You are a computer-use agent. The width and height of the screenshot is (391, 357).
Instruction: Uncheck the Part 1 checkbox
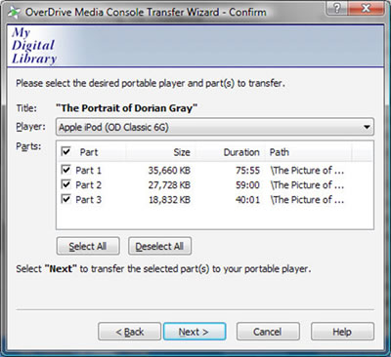(65, 170)
